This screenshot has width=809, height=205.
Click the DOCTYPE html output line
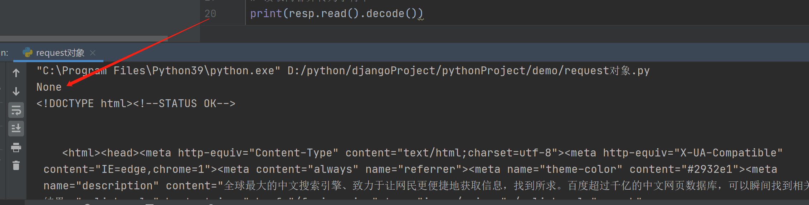click(x=136, y=104)
